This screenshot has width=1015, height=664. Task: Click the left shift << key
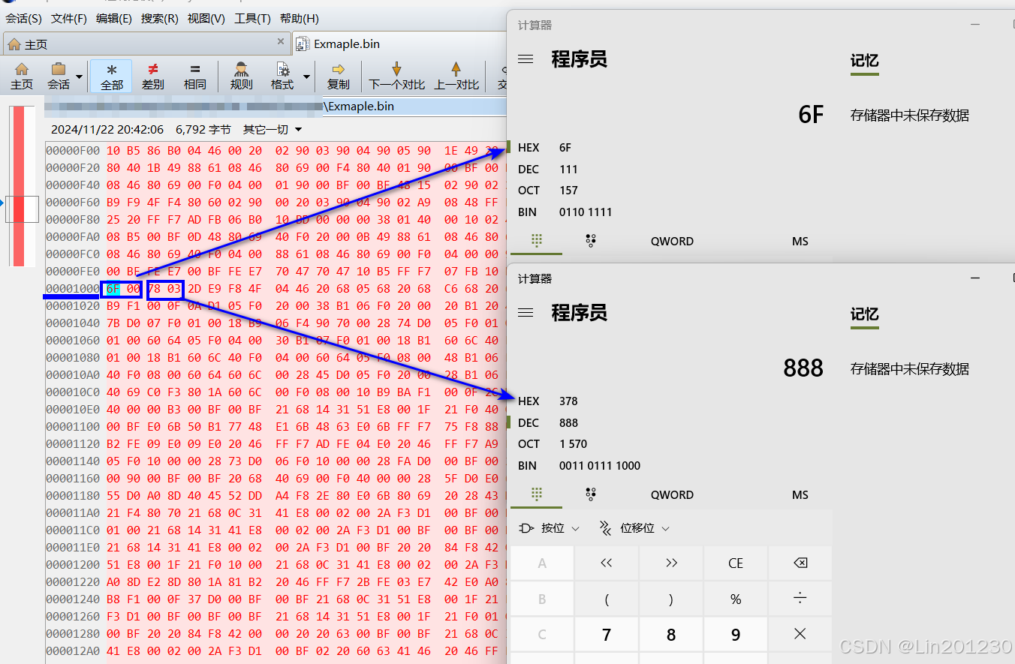(607, 563)
